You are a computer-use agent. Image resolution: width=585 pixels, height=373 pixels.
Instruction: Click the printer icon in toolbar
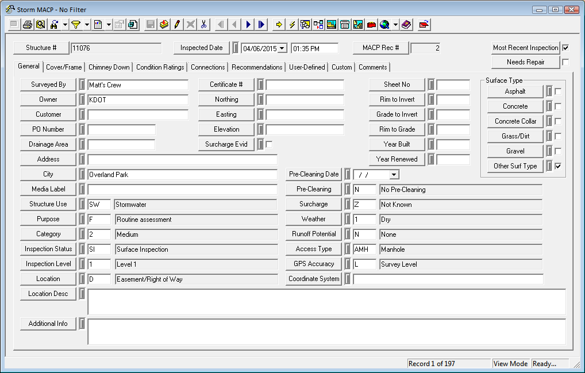click(27, 24)
